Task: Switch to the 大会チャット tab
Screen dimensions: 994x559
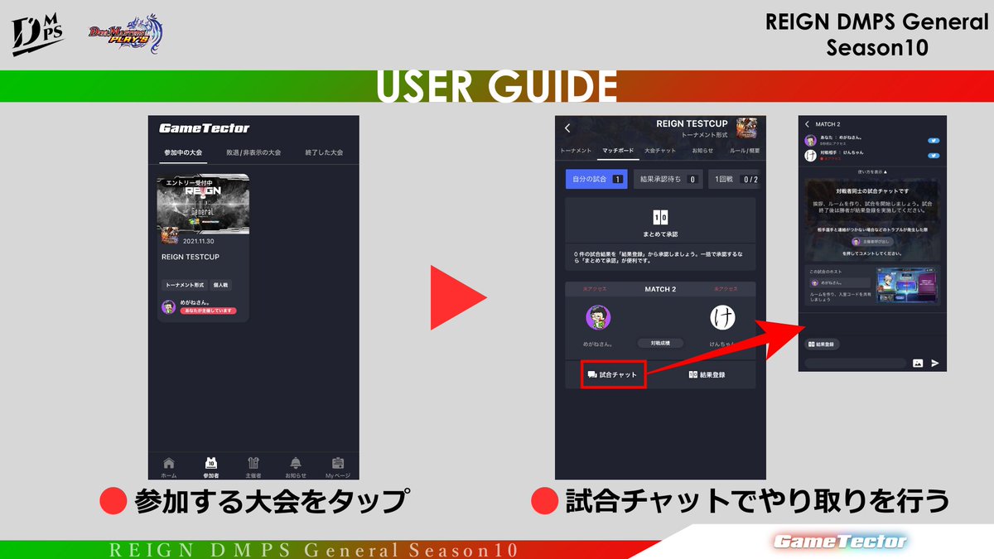Action: click(x=660, y=151)
